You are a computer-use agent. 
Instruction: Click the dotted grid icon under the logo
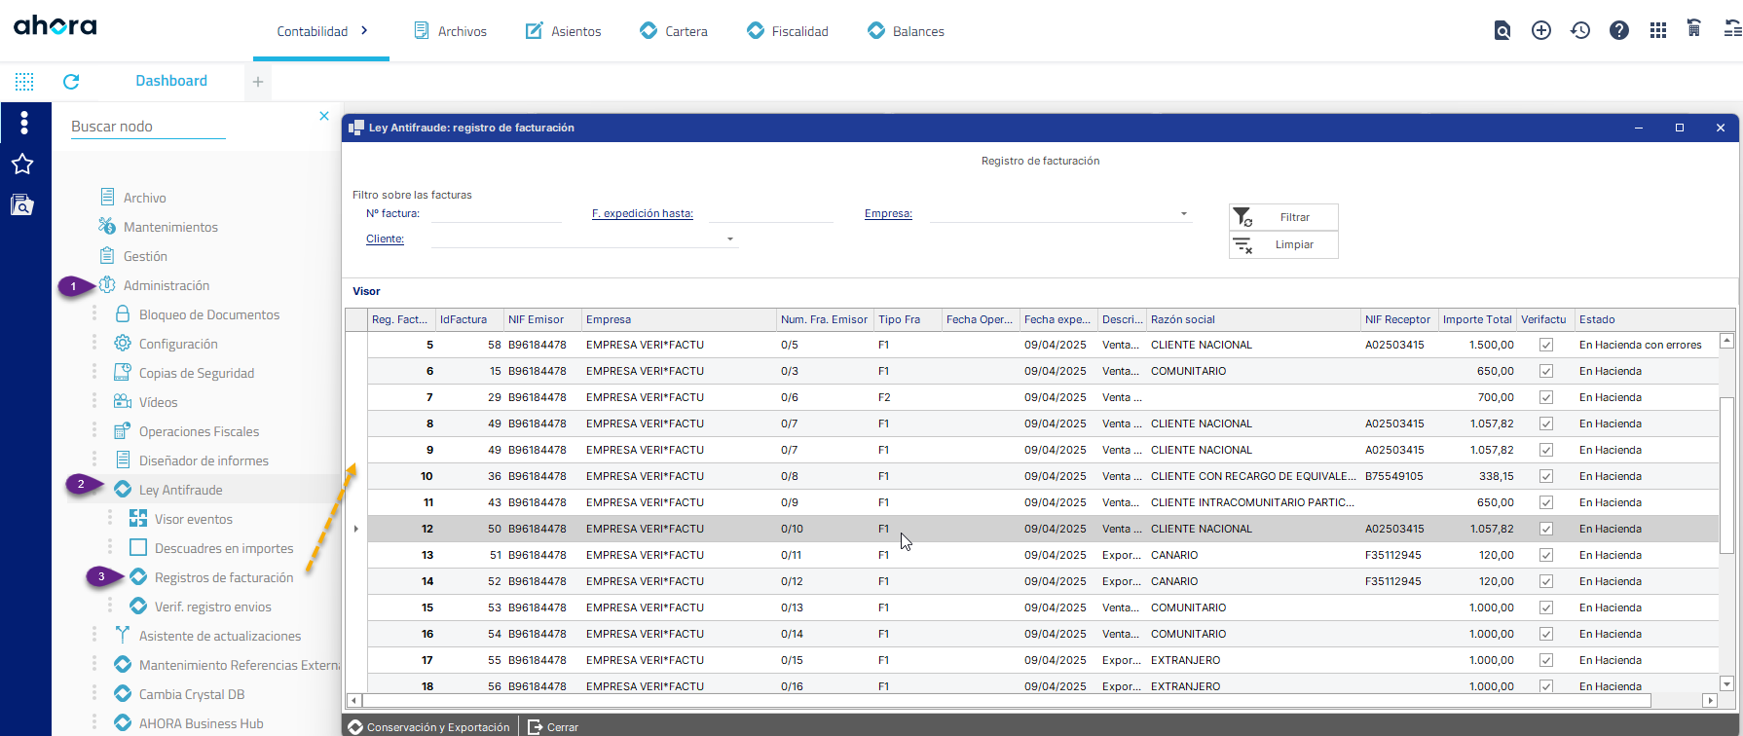pyautogui.click(x=24, y=82)
